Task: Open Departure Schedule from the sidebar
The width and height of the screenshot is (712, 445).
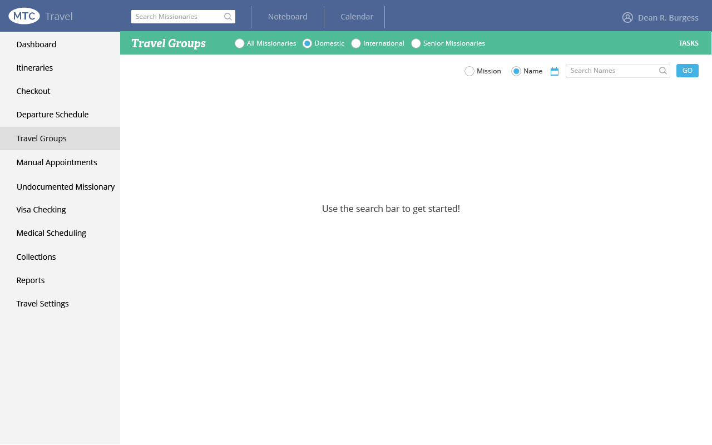Action: (x=53, y=115)
